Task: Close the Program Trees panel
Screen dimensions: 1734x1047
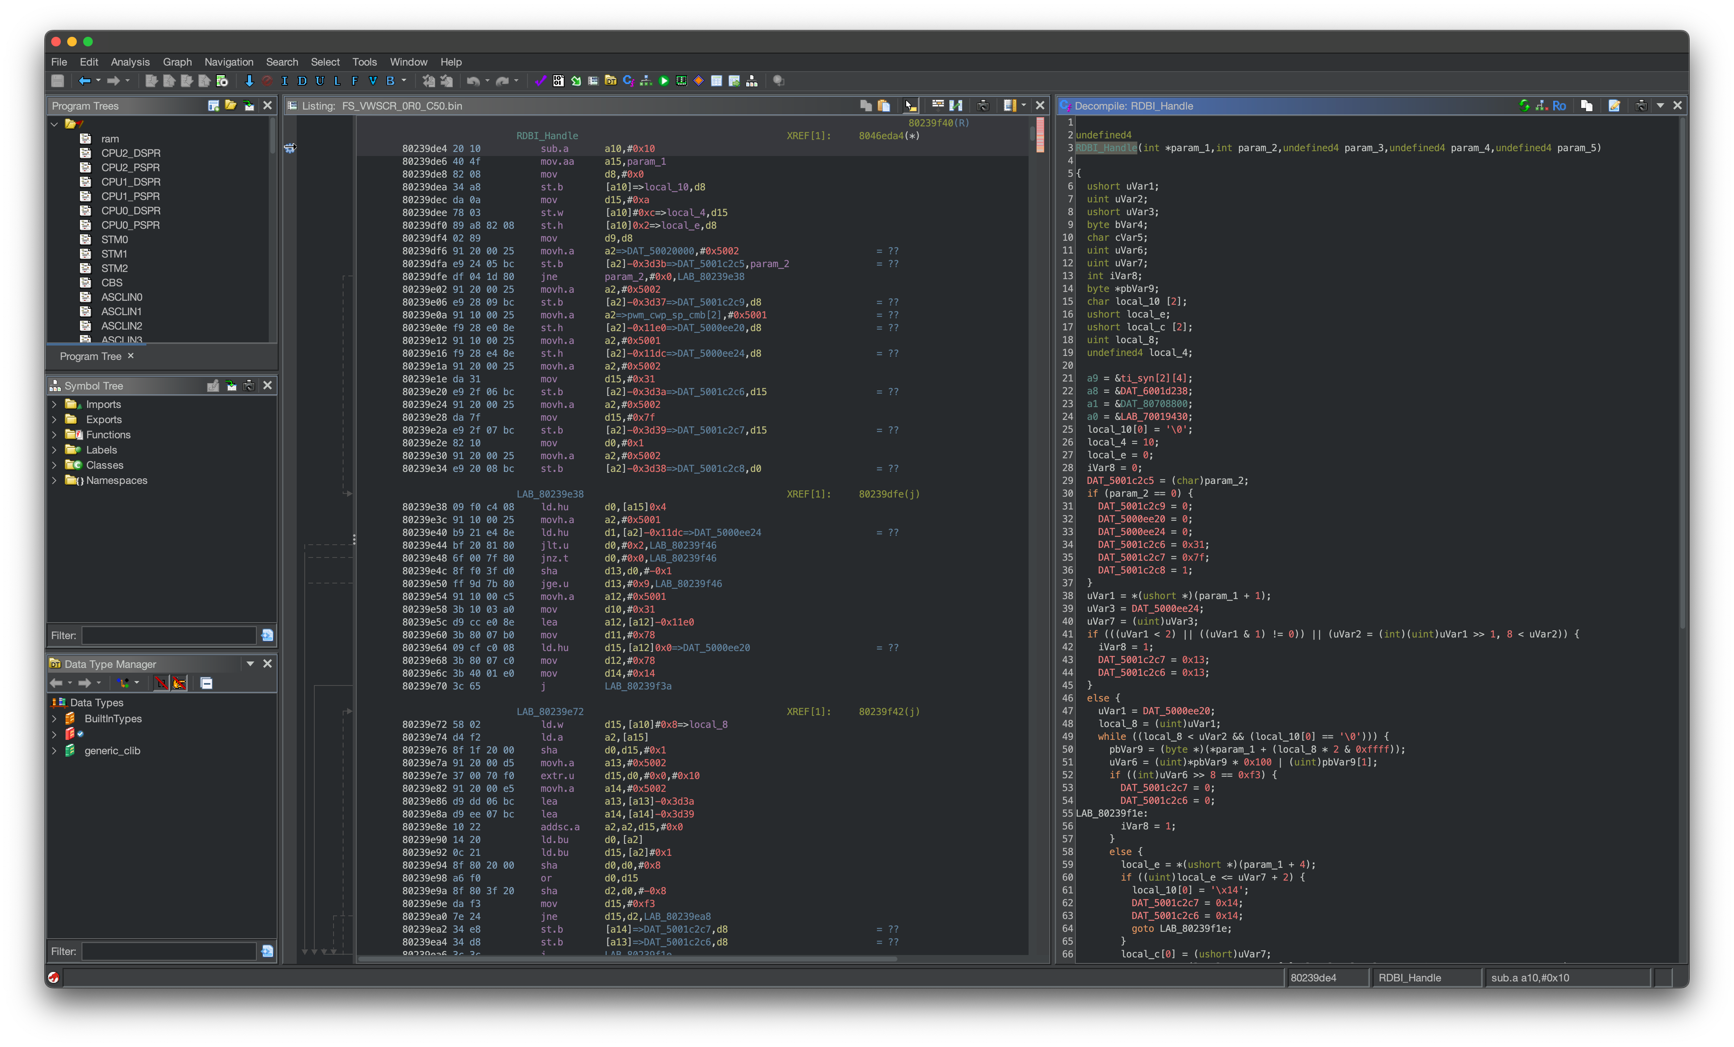Action: (268, 106)
